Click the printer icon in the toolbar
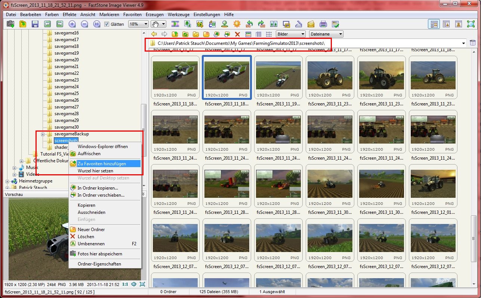The height and width of the screenshot is (298, 481). tap(323, 24)
